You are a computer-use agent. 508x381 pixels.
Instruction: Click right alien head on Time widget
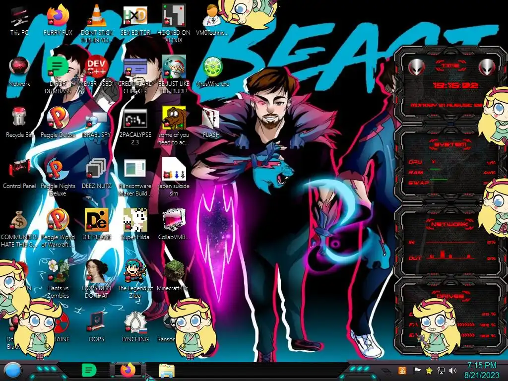(487, 67)
